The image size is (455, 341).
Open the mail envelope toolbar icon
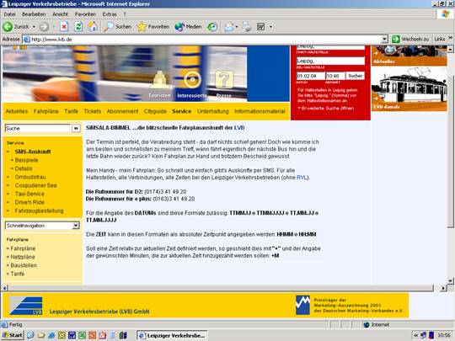point(229,27)
